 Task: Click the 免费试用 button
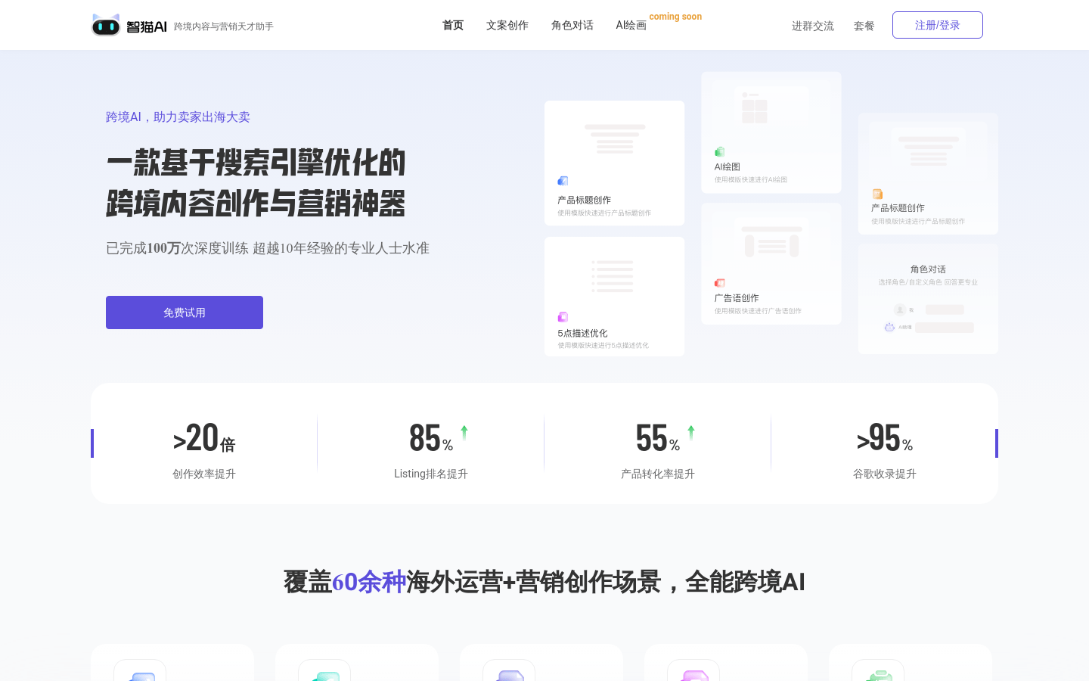coord(185,313)
